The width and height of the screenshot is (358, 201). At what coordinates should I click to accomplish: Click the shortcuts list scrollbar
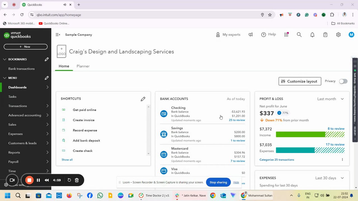pos(148,130)
